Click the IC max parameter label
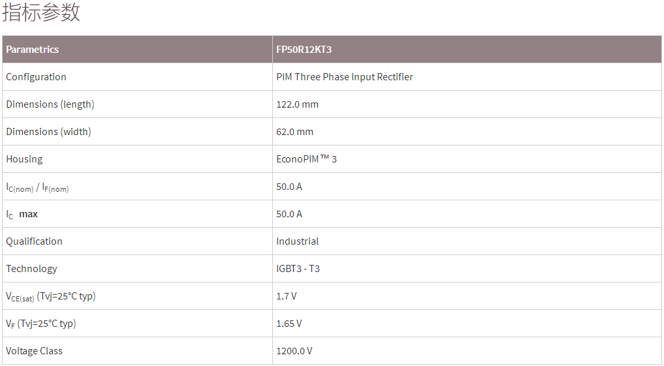Image resolution: width=664 pixels, height=366 pixels. point(22,214)
